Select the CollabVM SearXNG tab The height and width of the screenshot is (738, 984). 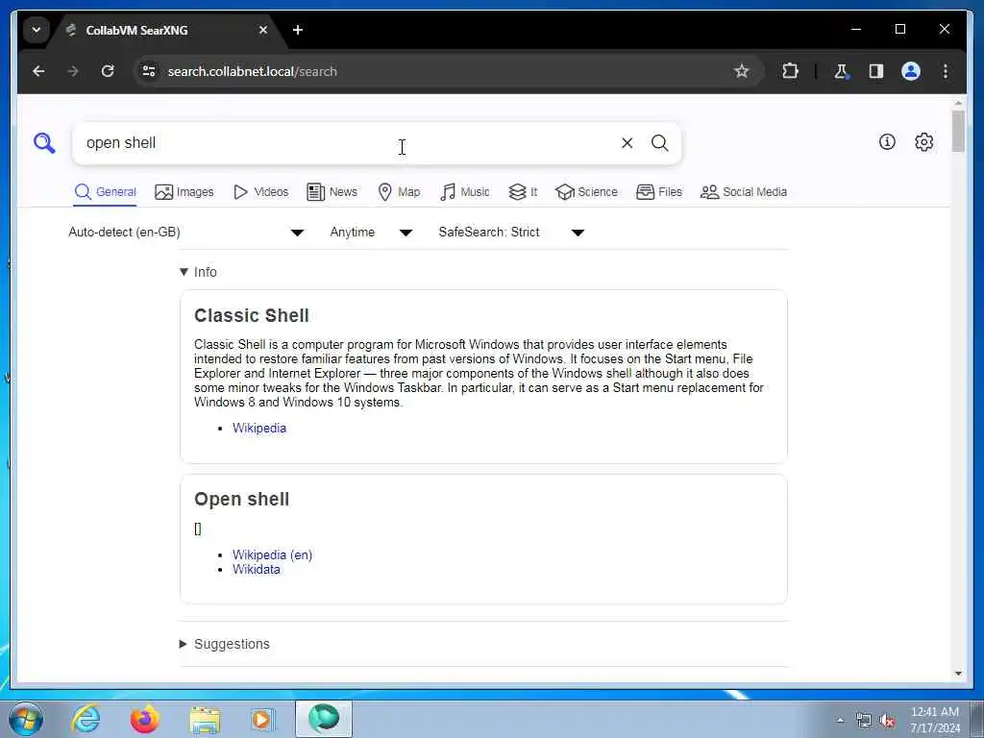pos(168,30)
